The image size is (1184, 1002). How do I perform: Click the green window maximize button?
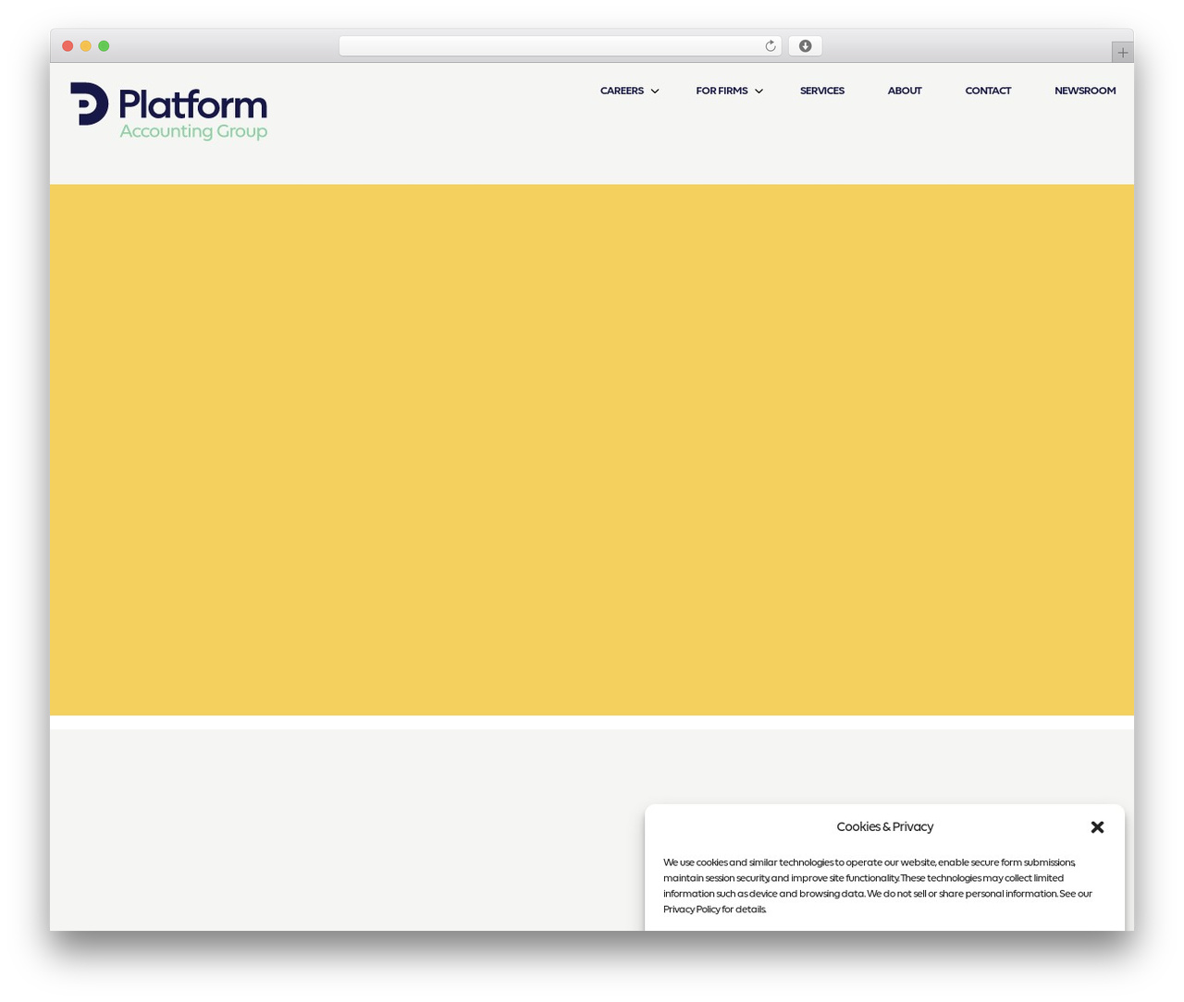pyautogui.click(x=104, y=46)
